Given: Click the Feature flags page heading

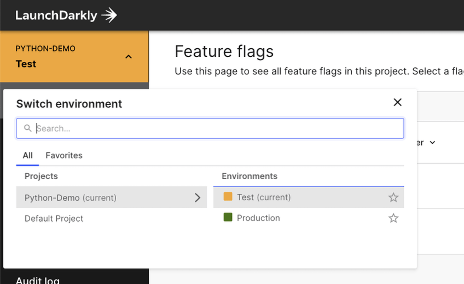Looking at the screenshot, I should [224, 51].
